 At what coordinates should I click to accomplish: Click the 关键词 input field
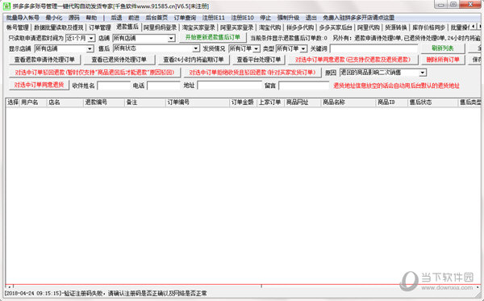(373, 48)
